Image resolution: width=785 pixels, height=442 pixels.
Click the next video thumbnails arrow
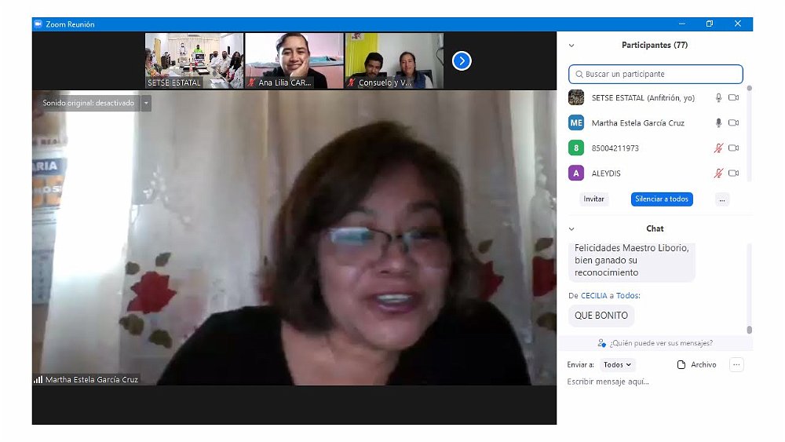(x=462, y=60)
